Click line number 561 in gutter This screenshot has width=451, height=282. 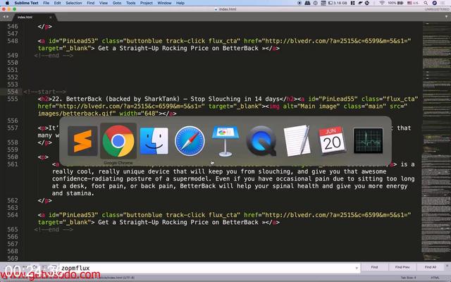pyautogui.click(x=13, y=164)
